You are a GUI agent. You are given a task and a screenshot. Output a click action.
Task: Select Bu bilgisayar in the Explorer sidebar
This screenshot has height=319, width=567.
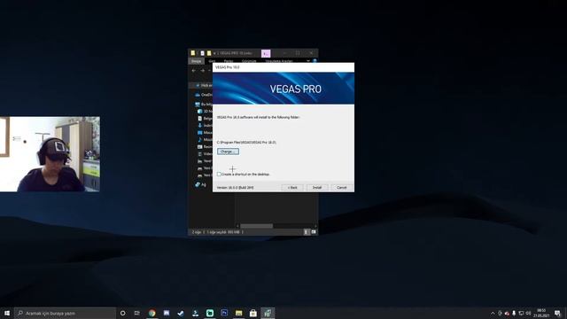click(x=204, y=105)
